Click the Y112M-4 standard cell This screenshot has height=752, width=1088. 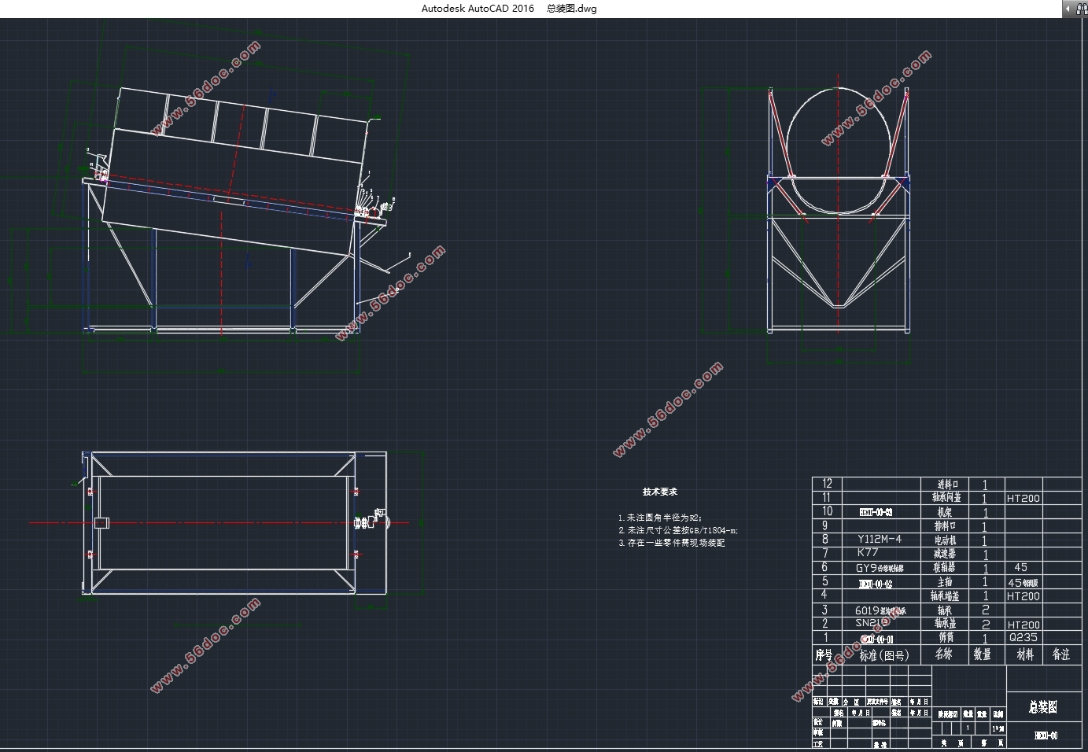(x=880, y=540)
